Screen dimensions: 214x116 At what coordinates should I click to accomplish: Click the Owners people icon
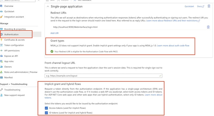pyautogui.click(x=1, y=67)
